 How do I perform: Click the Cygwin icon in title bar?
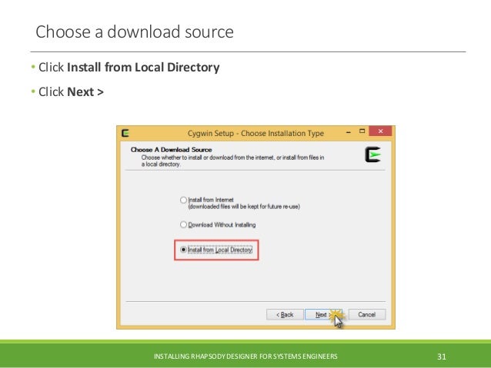pos(125,133)
